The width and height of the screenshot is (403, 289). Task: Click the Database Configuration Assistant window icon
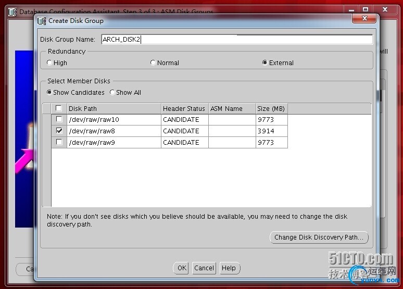tap(12, 12)
